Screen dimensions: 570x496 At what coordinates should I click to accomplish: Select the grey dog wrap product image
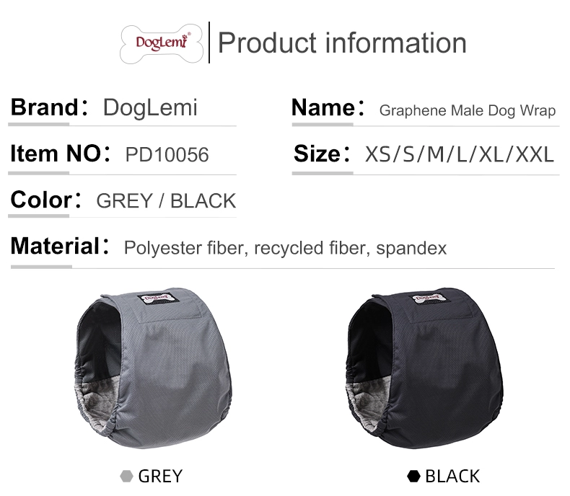(x=153, y=368)
